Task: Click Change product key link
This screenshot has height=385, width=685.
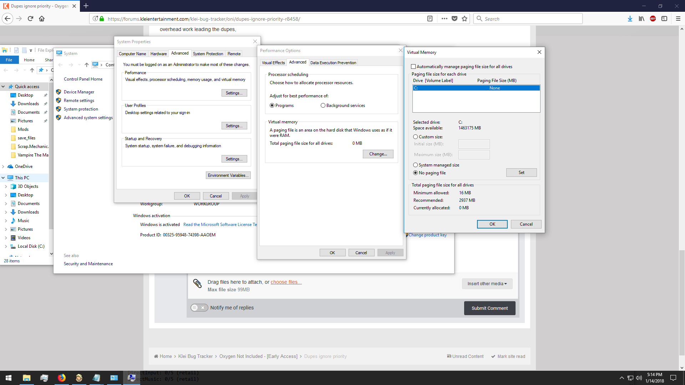Action: (427, 235)
